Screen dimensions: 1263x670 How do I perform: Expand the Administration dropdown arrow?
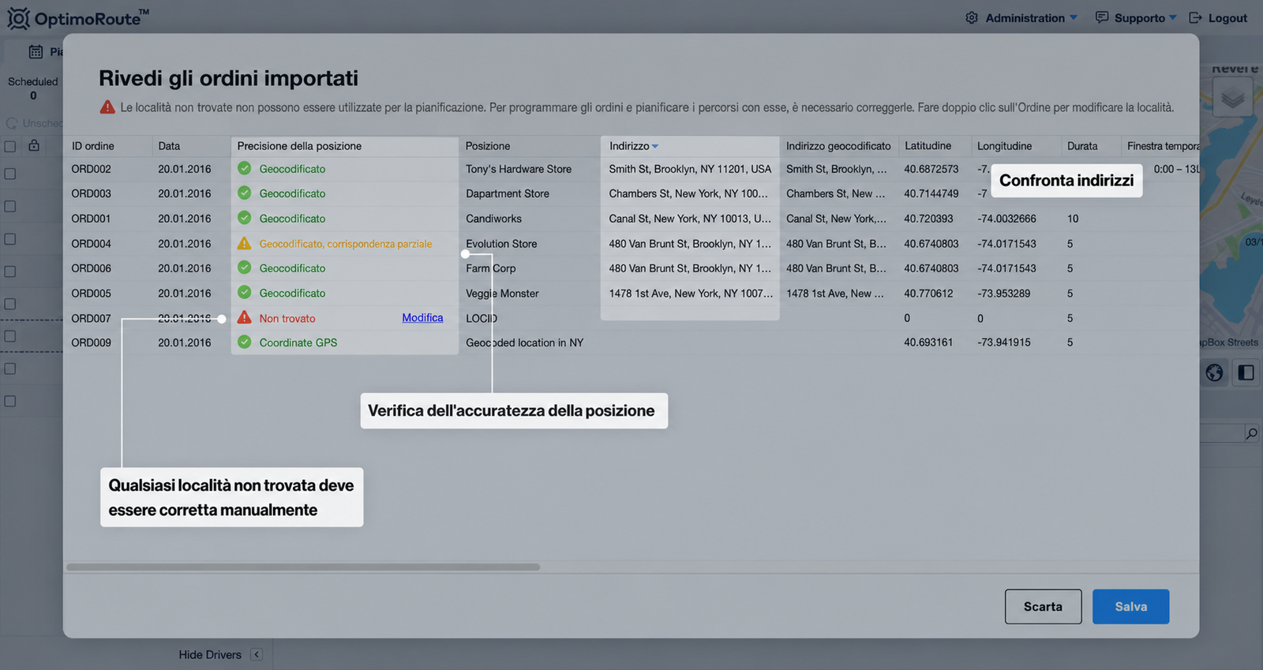pyautogui.click(x=1074, y=17)
